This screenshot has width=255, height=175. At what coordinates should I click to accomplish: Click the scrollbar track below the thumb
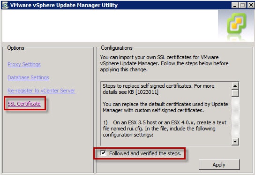pyautogui.click(x=235, y=117)
